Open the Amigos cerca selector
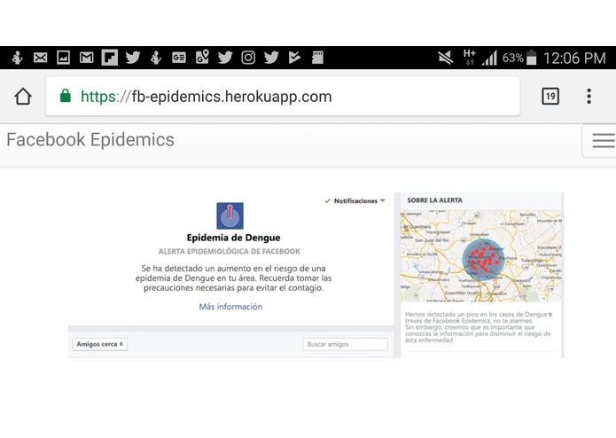Image resolution: width=616 pixels, height=438 pixels. tap(100, 344)
